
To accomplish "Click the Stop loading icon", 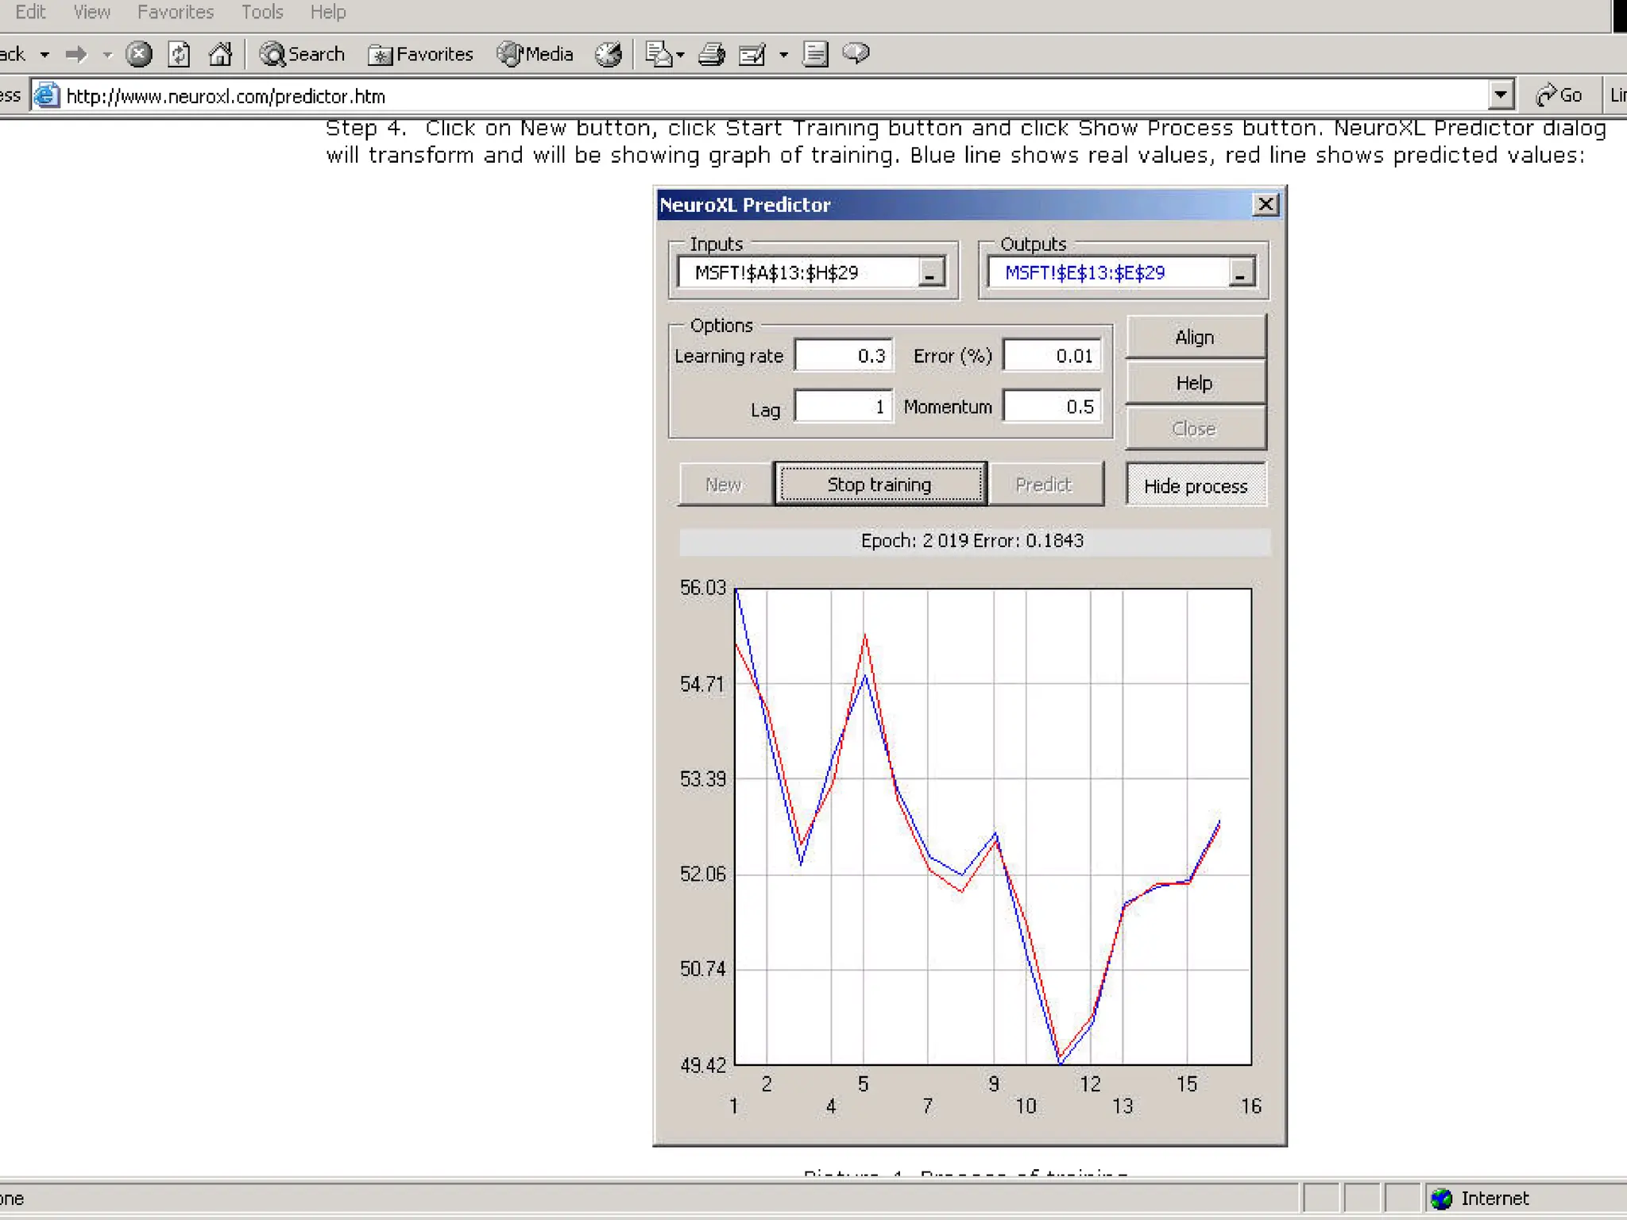I will click(x=139, y=54).
